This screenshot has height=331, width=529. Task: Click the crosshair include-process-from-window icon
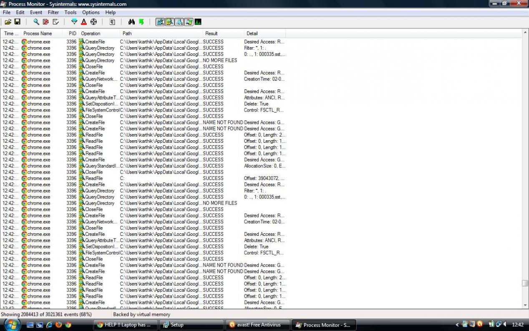pos(93,22)
